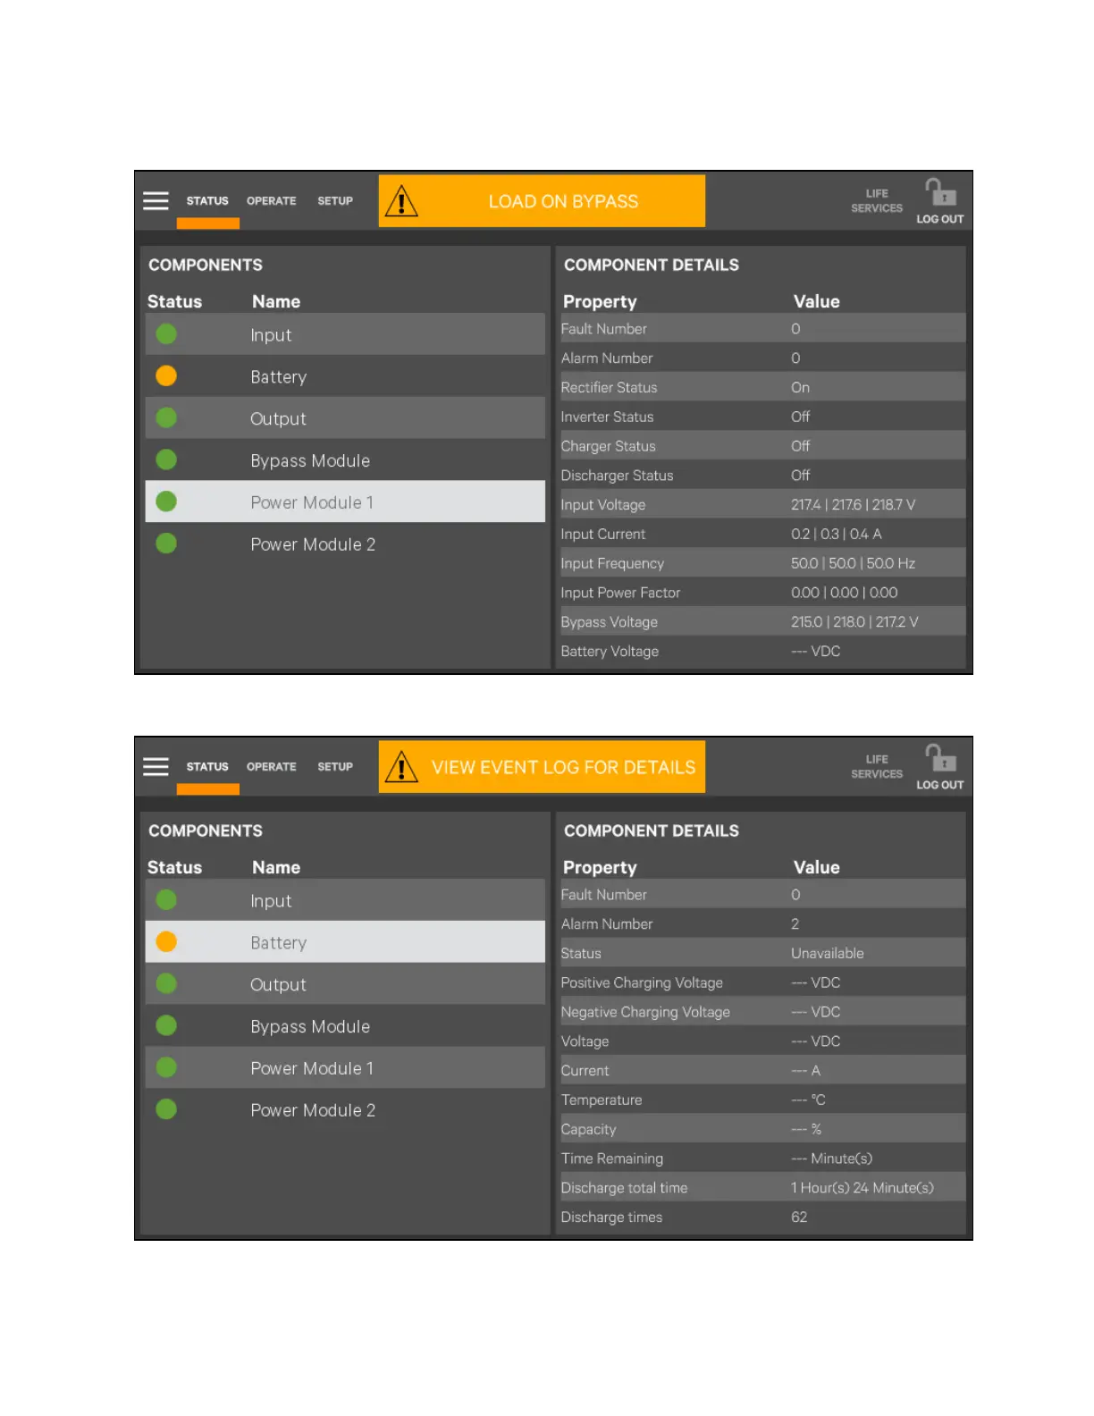
Task: Click LOG OUT label in top screen
Action: pos(940,219)
